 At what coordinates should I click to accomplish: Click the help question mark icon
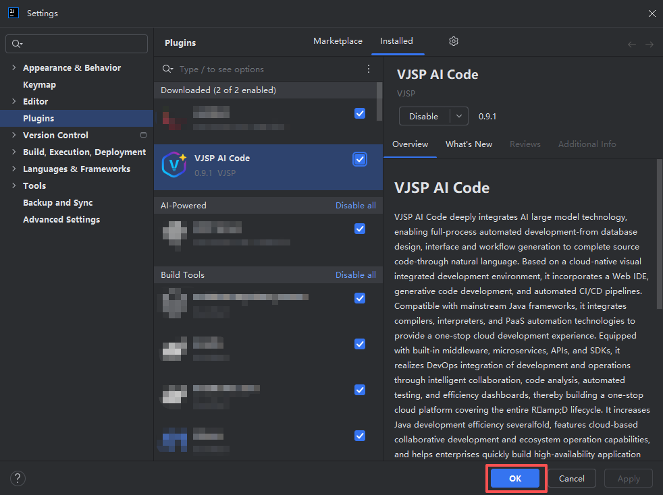click(18, 478)
